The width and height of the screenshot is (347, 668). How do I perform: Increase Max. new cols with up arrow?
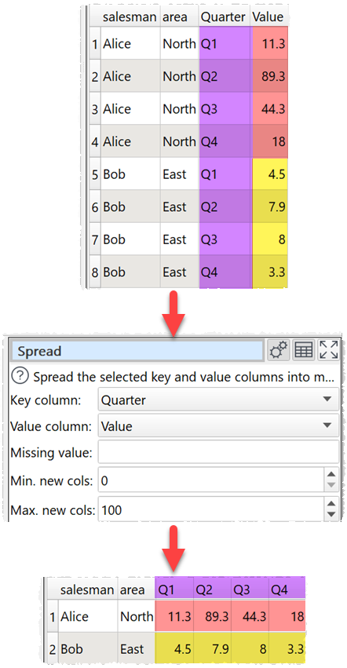[332, 502]
